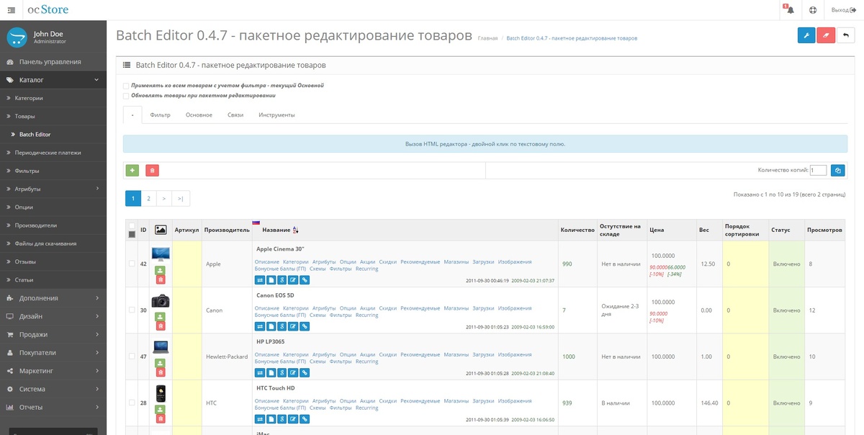
Task: Click the Google icon under HP LP3065
Action: click(x=282, y=372)
